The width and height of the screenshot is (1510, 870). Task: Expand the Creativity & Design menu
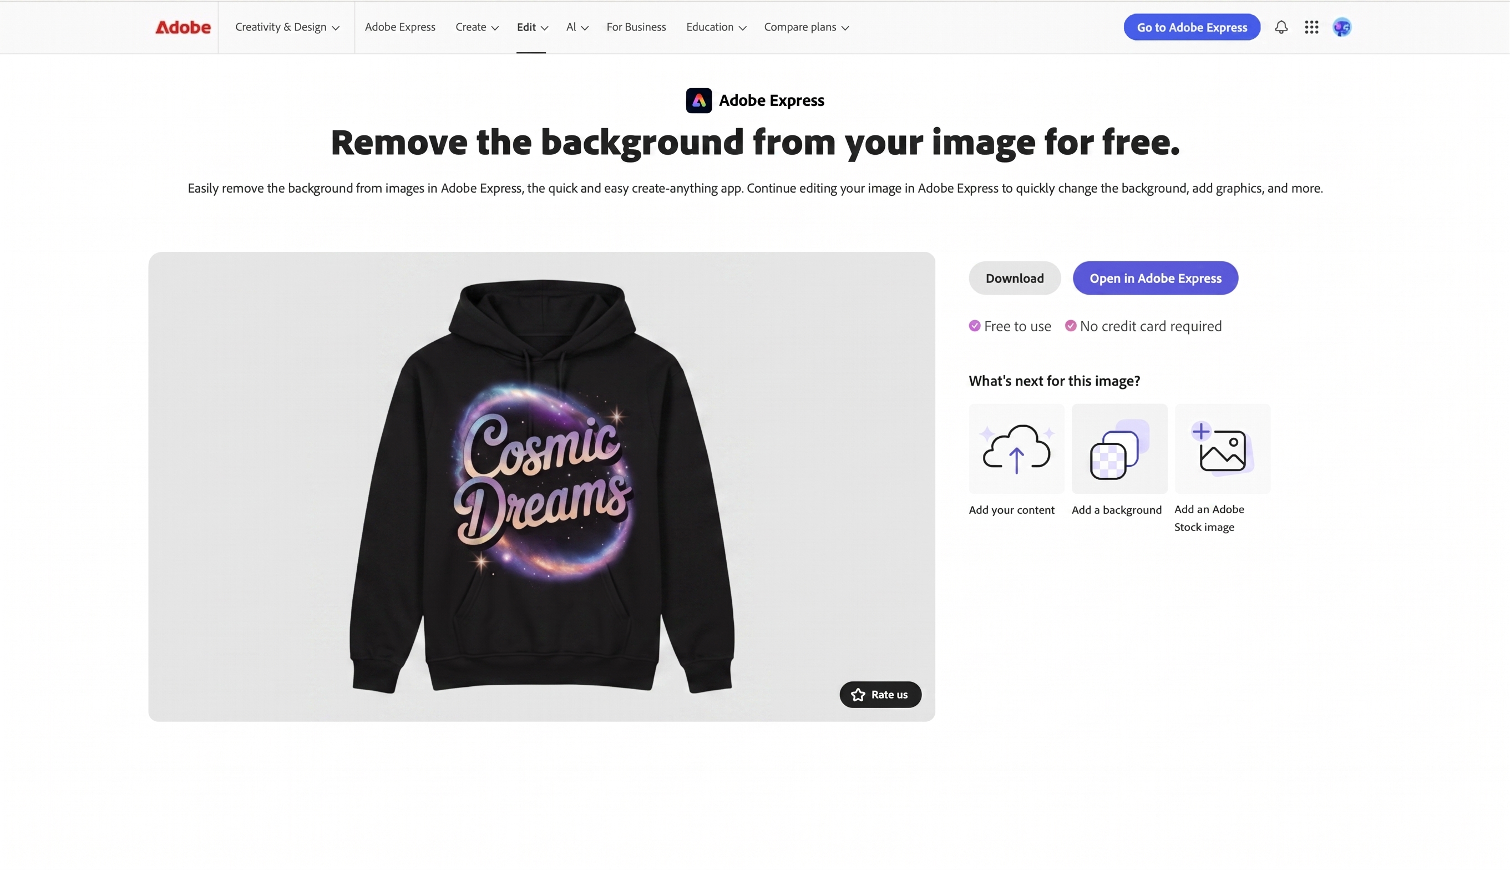pos(287,28)
